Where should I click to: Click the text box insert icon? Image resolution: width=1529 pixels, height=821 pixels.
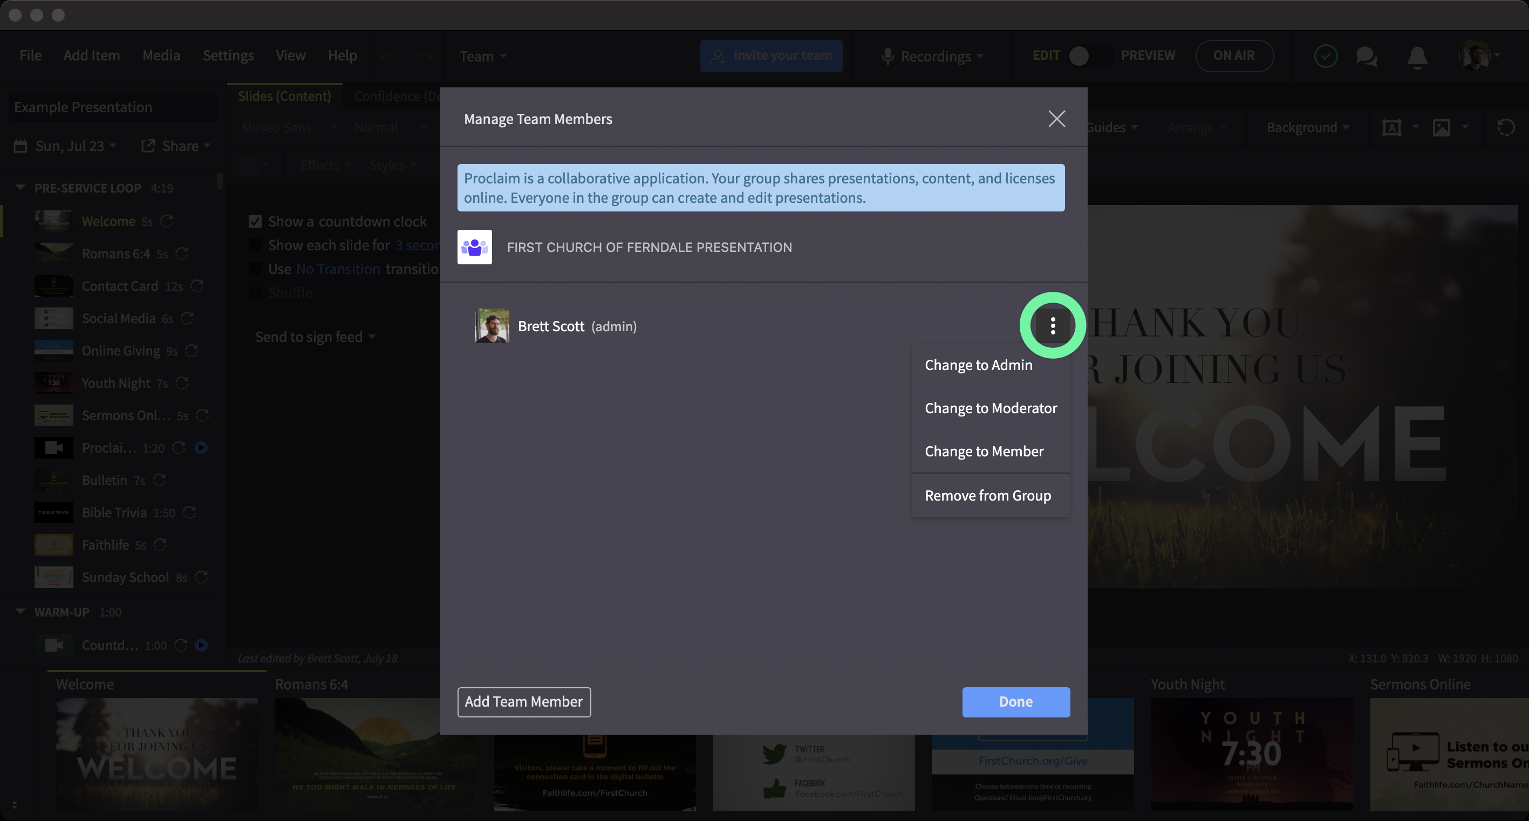pos(1391,127)
